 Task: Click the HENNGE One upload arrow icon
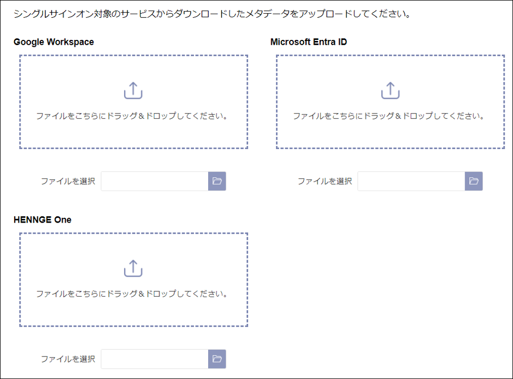click(133, 268)
